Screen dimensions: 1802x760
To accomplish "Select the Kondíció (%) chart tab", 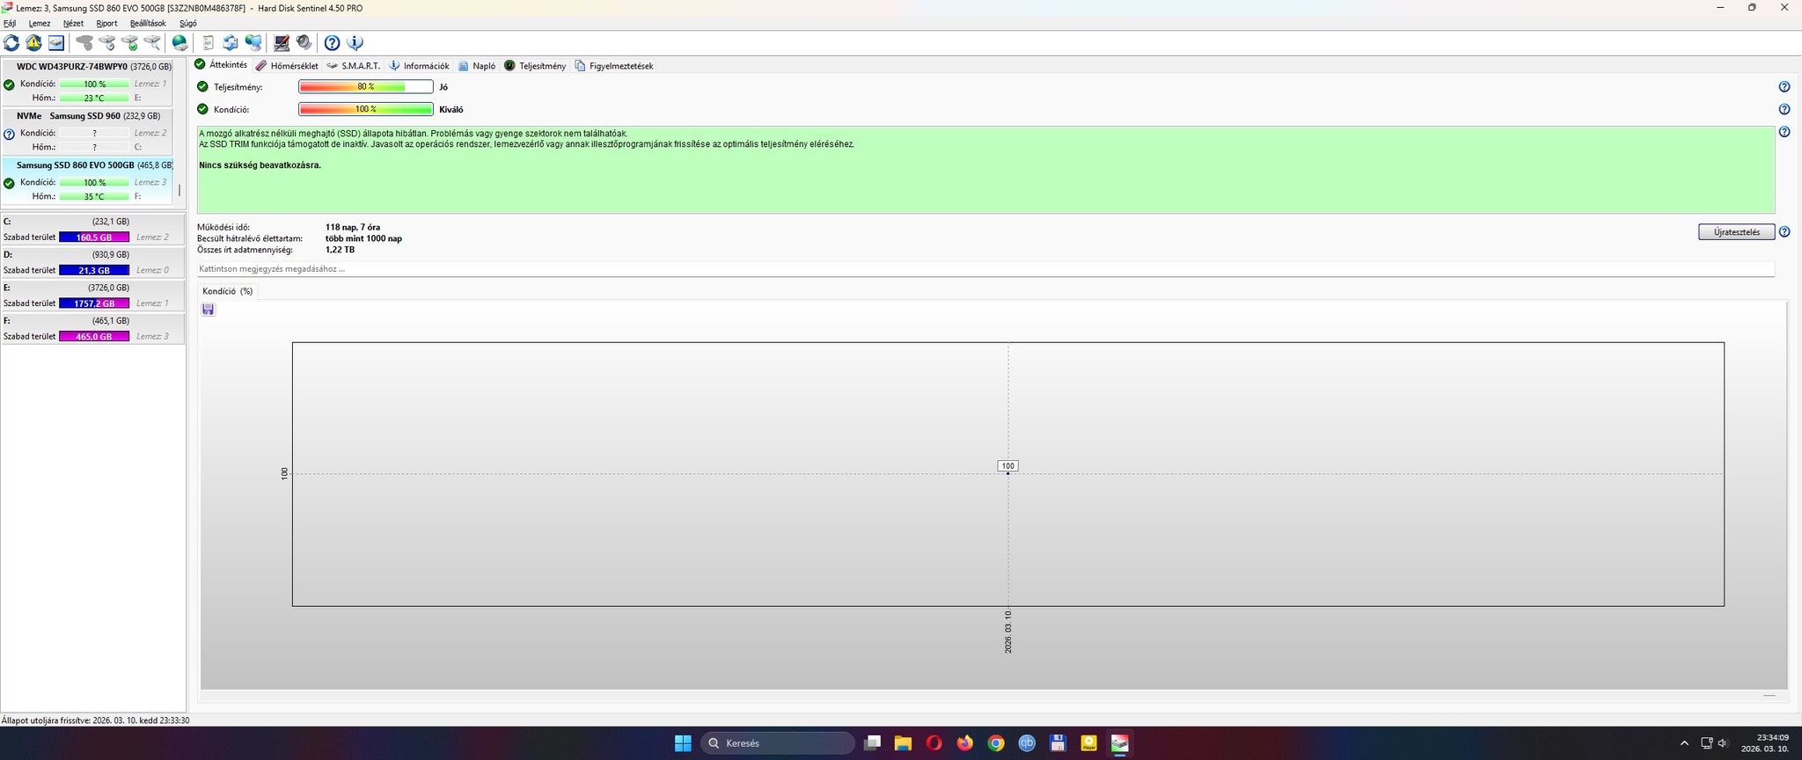I will [x=227, y=291].
